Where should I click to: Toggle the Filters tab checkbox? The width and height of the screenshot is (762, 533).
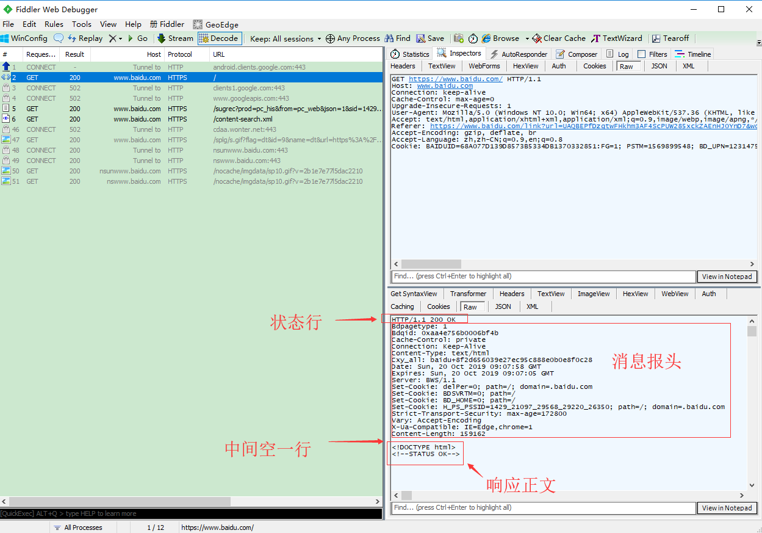641,54
